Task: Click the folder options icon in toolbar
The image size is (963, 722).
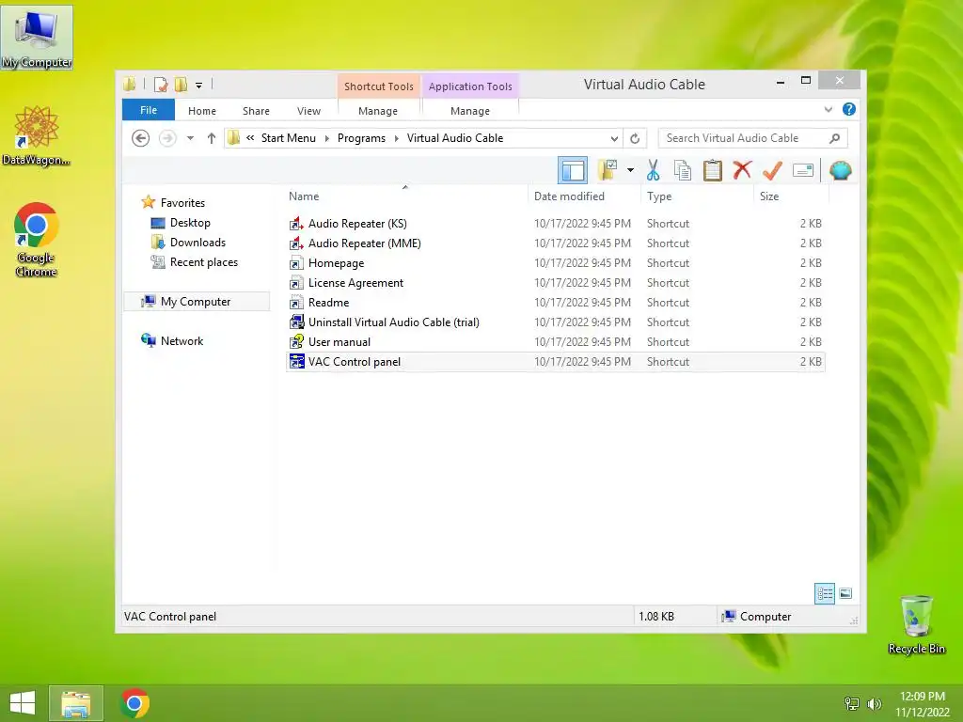Action: 608,170
